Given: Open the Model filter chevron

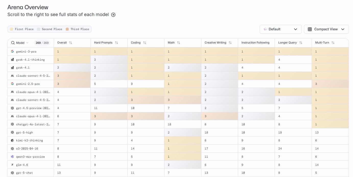Looking at the screenshot, I should pos(27,43).
